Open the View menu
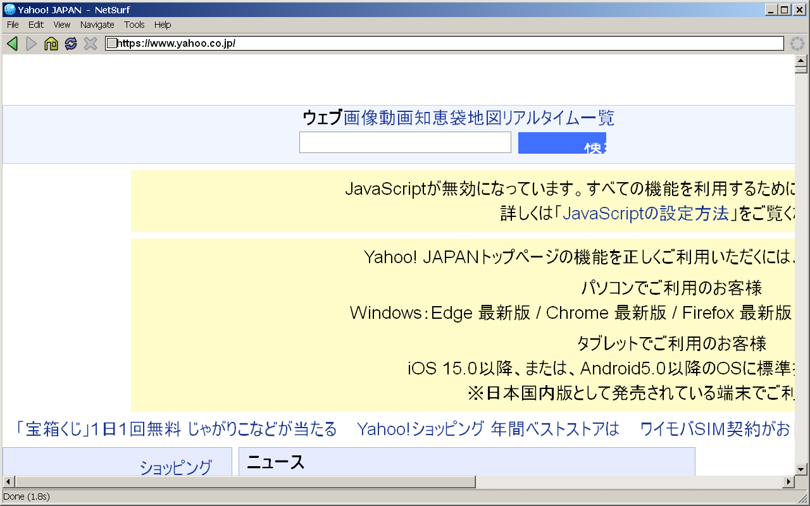Image resolution: width=810 pixels, height=506 pixels. click(x=62, y=25)
